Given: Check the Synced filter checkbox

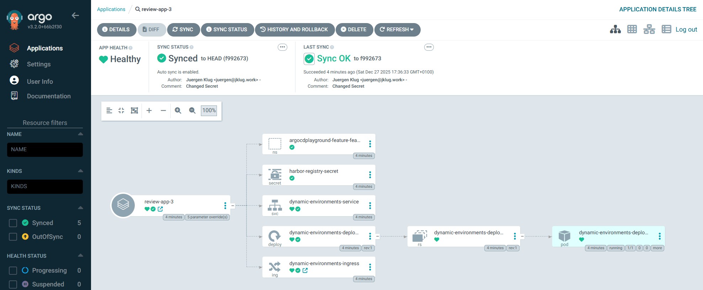Looking at the screenshot, I should 13,223.
